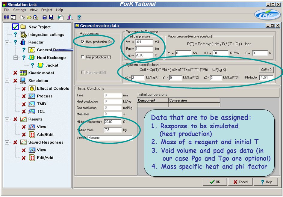Click the Vv void volume field
Image resolution: width=283 pixels, height=197 pixels.
(x=144, y=42)
